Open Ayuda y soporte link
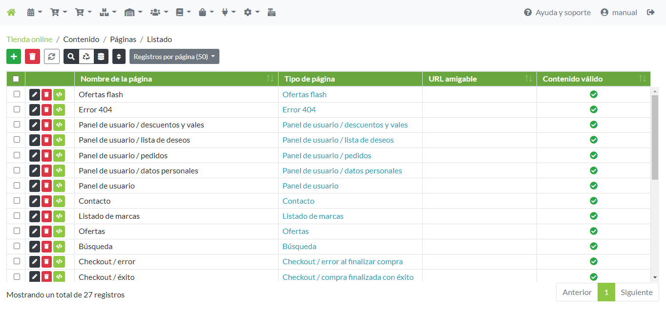Image resolution: width=666 pixels, height=316 pixels. [x=557, y=13]
